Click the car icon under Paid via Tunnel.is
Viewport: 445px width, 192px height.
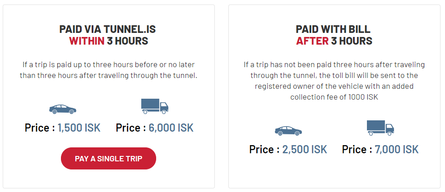63,109
